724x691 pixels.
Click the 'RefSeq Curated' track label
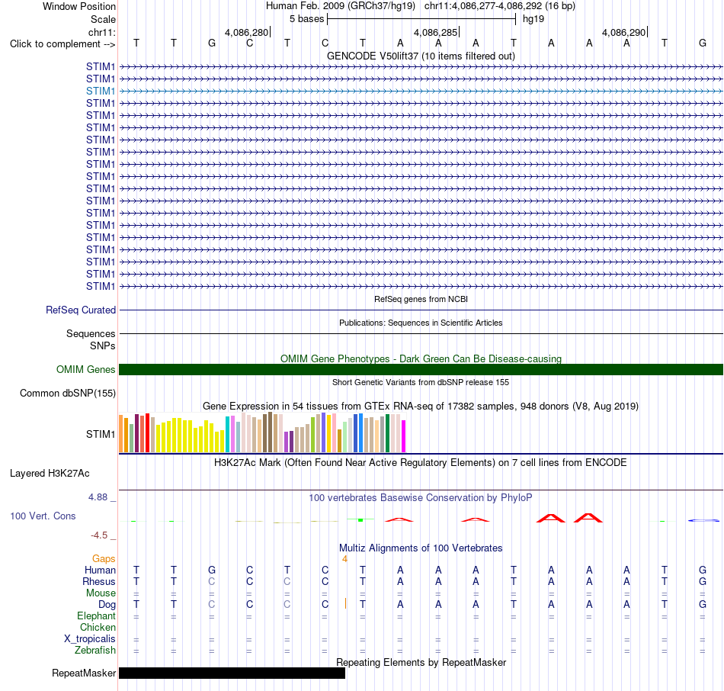point(80,310)
